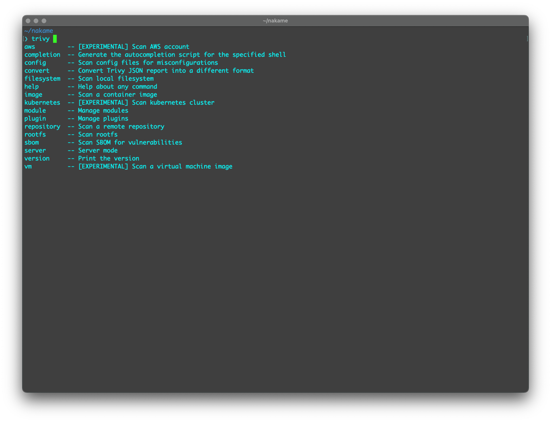Click the blue ~/nakame prompt path
Screen dimensions: 551x422
coord(39,31)
